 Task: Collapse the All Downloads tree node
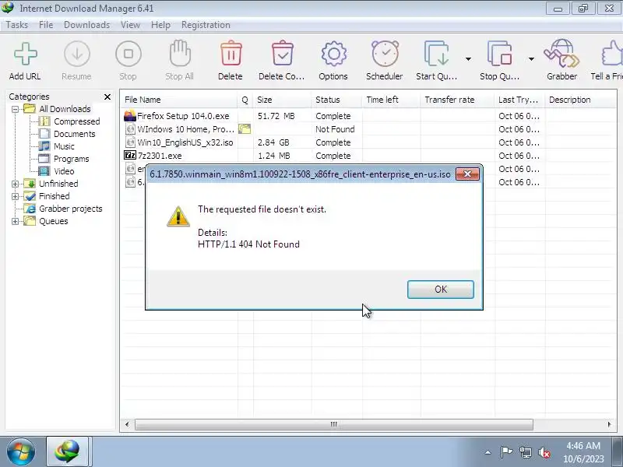point(15,109)
